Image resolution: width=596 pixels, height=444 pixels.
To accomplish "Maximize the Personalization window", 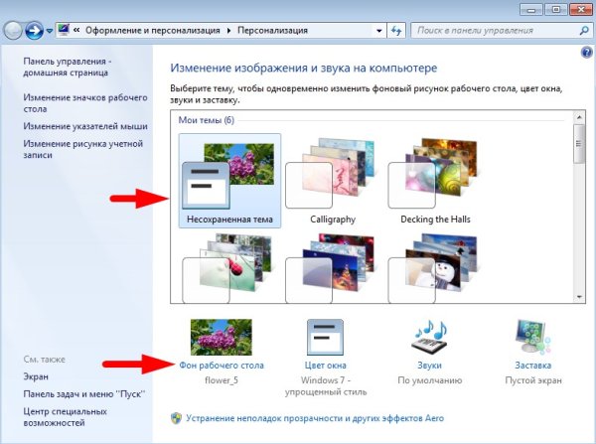I will coord(555,10).
